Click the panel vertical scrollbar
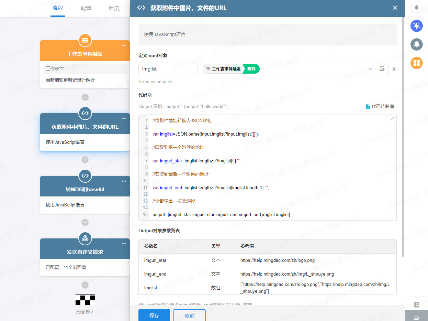This screenshot has height=321, width=428. click(x=403, y=138)
